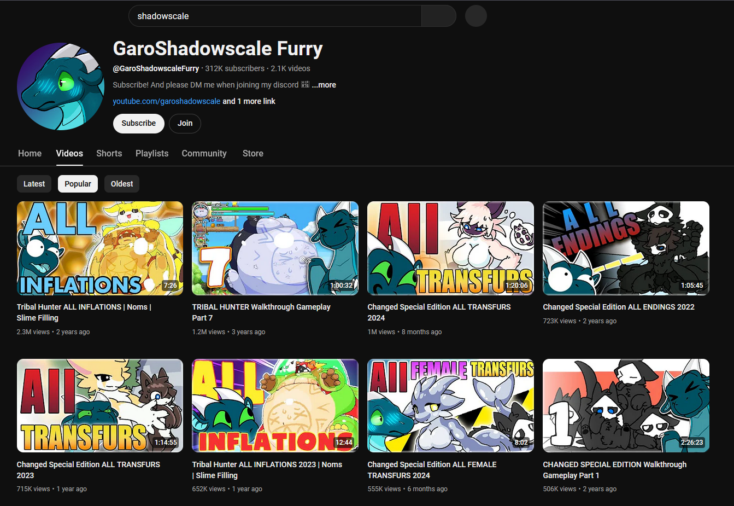
Task: Click title 'TRIBAL HUNTER Walkthrough Gameplay Part 7'
Action: [x=261, y=312]
